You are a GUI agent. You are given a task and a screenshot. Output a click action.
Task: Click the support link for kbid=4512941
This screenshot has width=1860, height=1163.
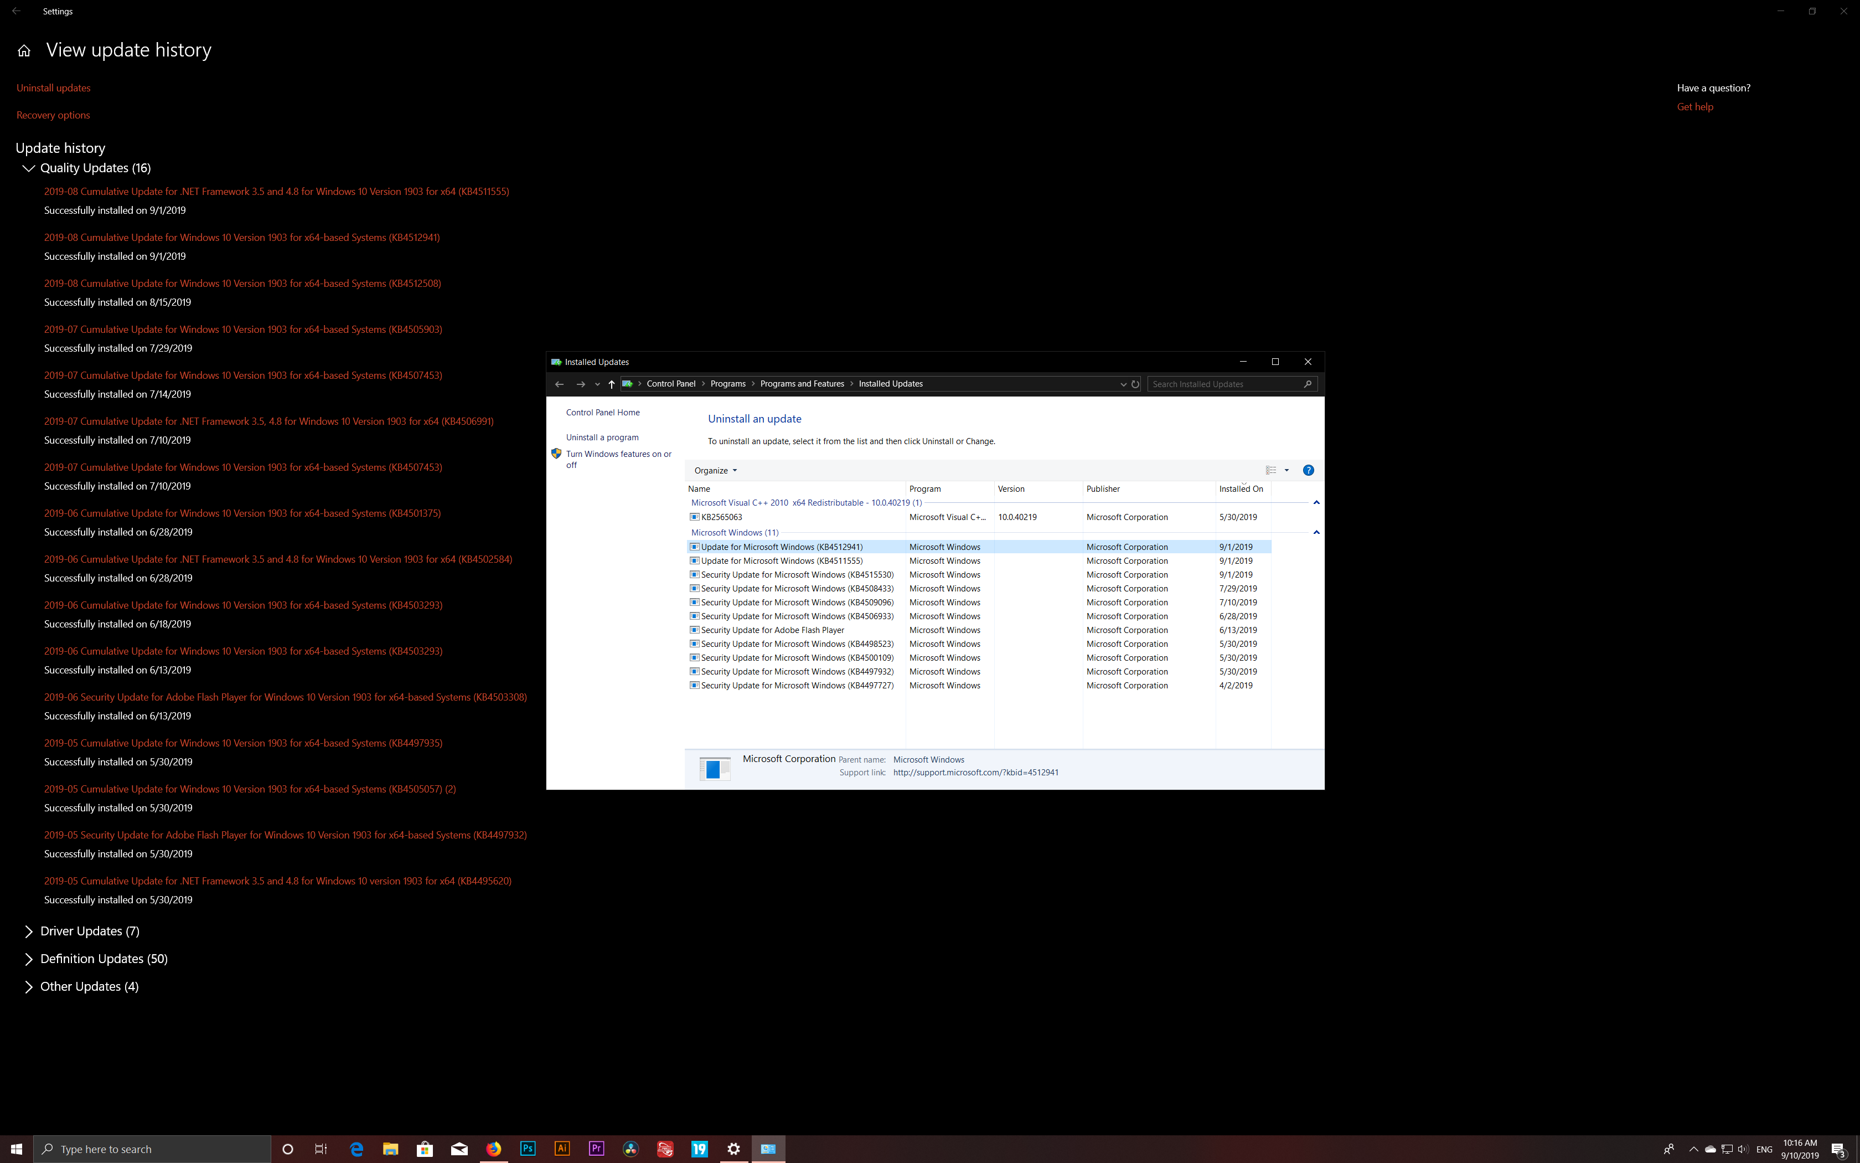coord(975,773)
